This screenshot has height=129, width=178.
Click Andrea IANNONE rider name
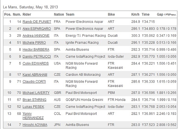[36, 36]
